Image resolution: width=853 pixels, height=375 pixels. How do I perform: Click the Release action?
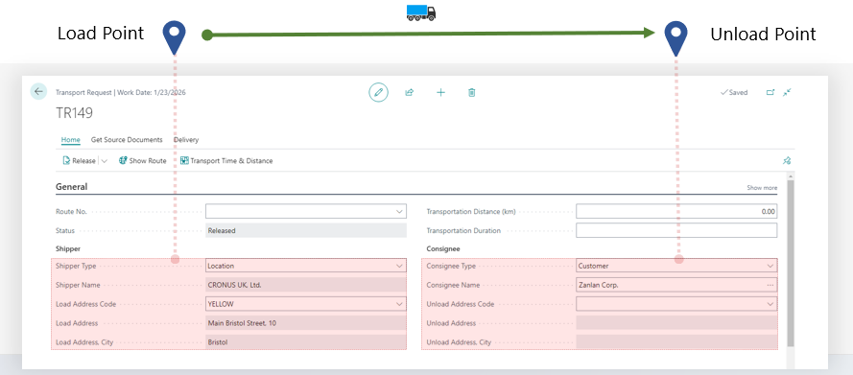tap(79, 161)
